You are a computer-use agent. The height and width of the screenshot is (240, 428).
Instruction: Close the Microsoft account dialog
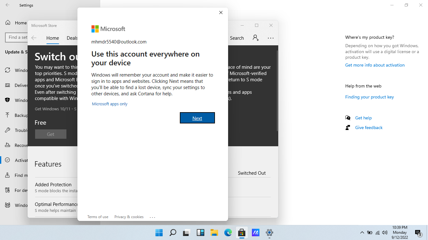221,12
